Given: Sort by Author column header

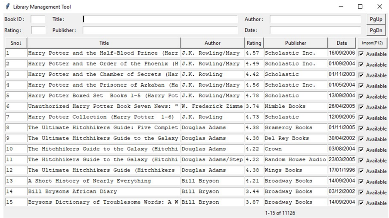Looking at the screenshot, I should [212, 43].
